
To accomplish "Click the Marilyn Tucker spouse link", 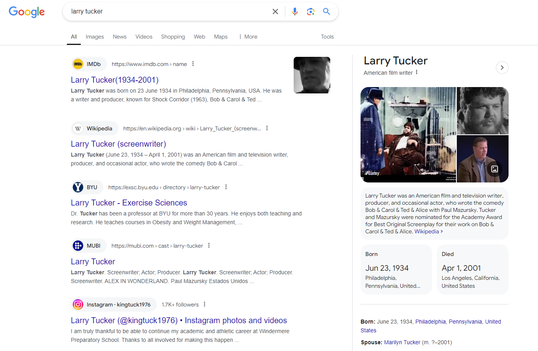I will [402, 342].
